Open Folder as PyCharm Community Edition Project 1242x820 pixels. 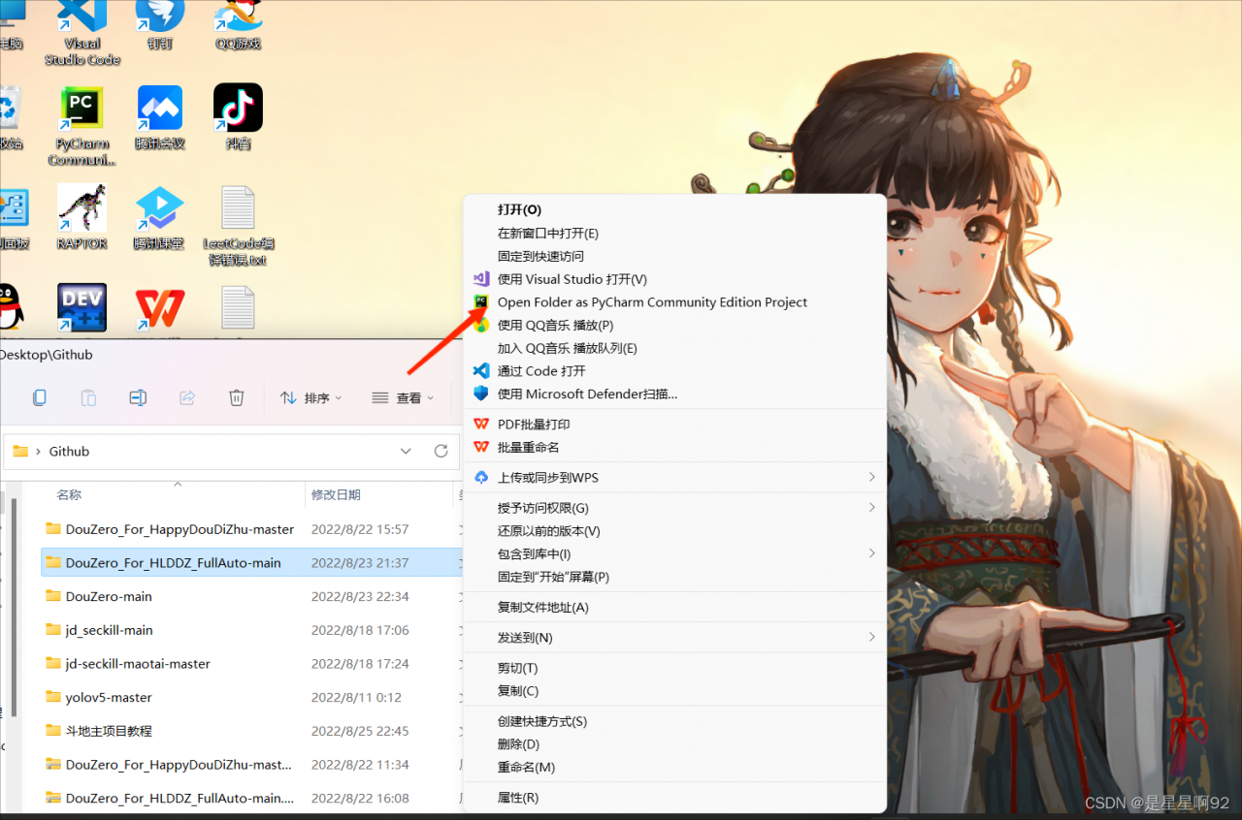pyautogui.click(x=652, y=302)
